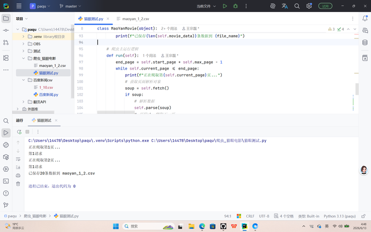Screen dimensions: 371x232
Task: Open the Git tool window
Action: pos(6,205)
